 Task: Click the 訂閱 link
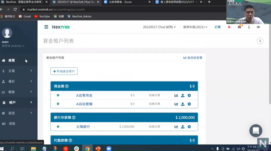point(218,27)
